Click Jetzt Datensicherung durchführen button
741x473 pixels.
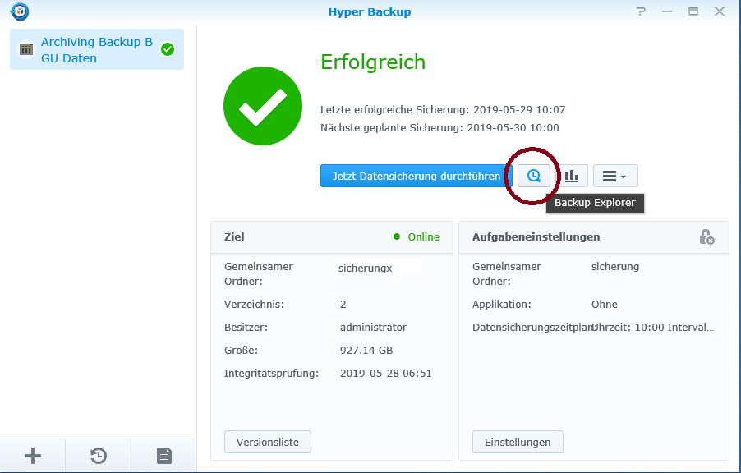416,176
